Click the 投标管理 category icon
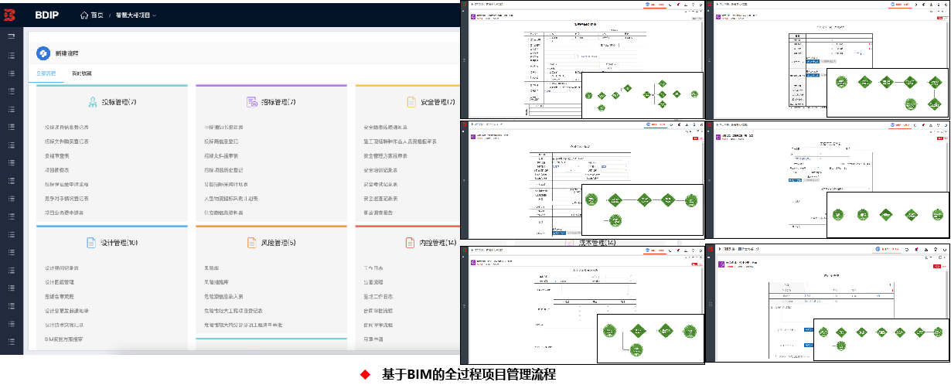Viewport: 951px width, 385px height. (92, 102)
